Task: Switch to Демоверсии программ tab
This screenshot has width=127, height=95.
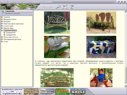Action: 17,13
